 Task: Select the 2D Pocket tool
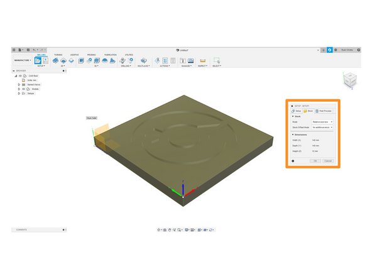pyautogui.click(x=63, y=61)
